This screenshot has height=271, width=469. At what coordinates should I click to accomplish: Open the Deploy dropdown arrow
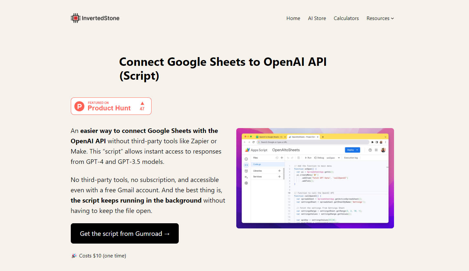[x=357, y=150]
